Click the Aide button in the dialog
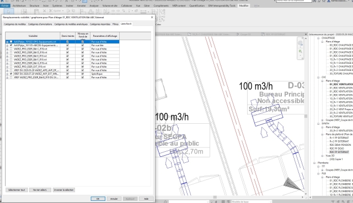Viewport: 353px width, 203px height. (146, 199)
